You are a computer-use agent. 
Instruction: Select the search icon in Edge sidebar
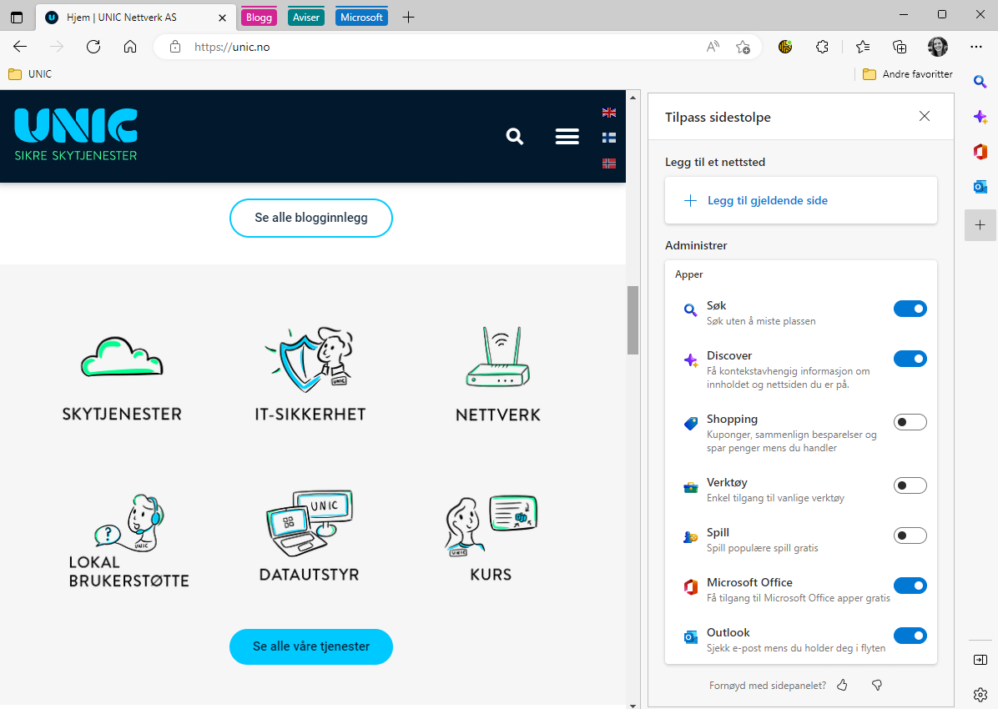pyautogui.click(x=980, y=82)
